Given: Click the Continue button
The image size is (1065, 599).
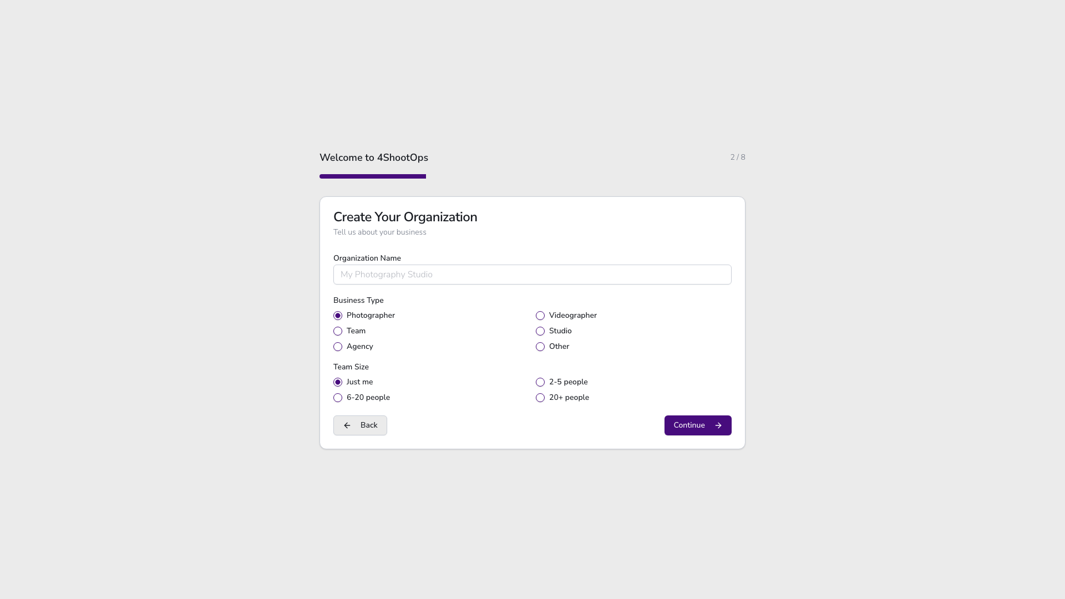Looking at the screenshot, I should 697,425.
